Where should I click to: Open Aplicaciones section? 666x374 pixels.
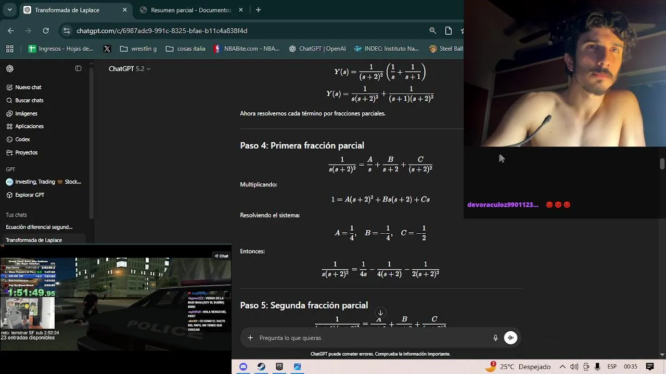[46, 126]
